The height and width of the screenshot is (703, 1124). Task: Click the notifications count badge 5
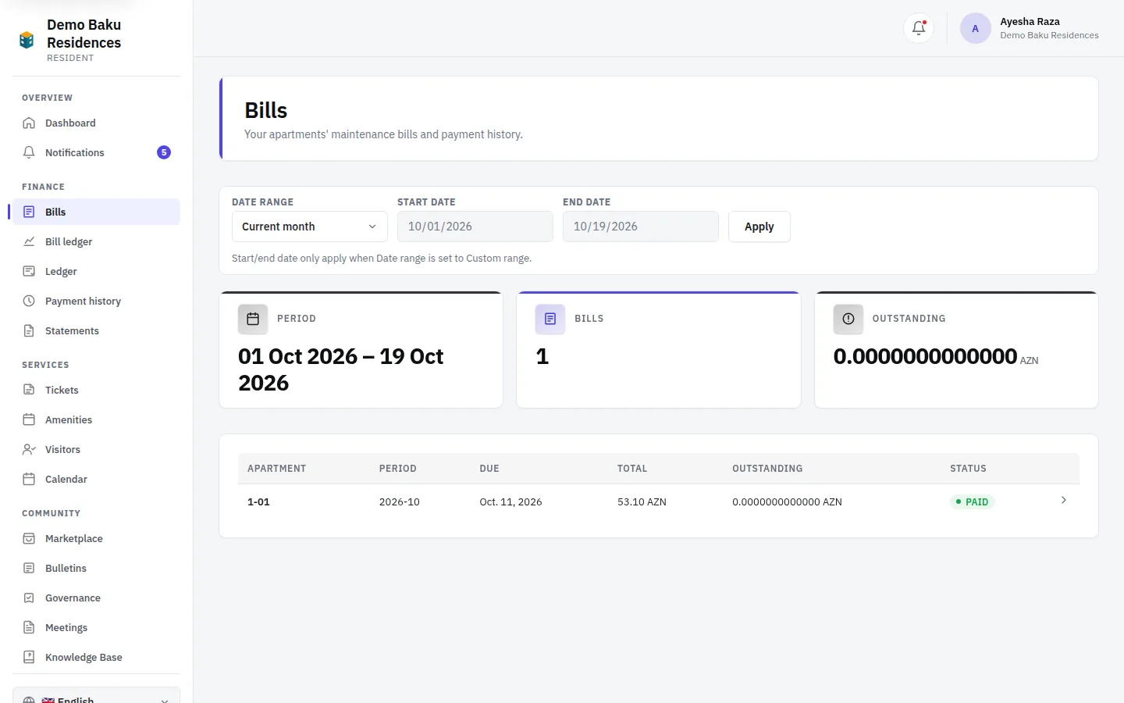(x=164, y=152)
